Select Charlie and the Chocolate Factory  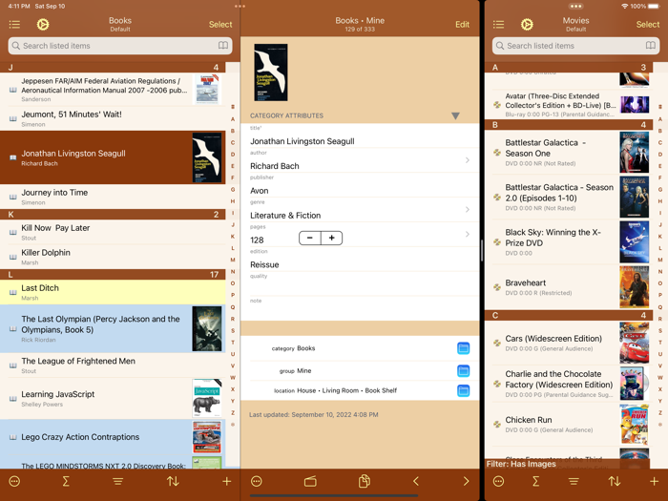point(570,383)
